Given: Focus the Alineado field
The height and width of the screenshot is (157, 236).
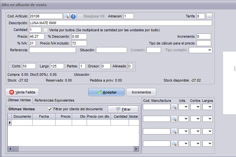Looking at the screenshot, I should point(130,66).
